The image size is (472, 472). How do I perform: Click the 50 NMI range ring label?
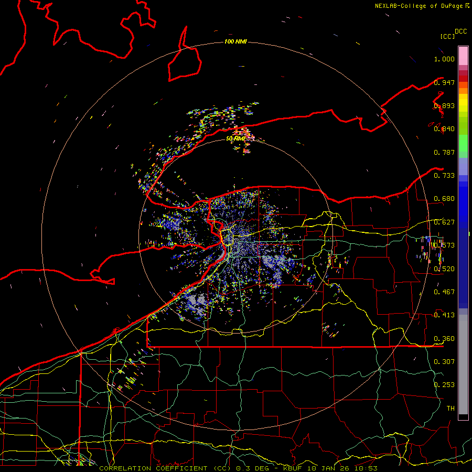click(x=235, y=138)
